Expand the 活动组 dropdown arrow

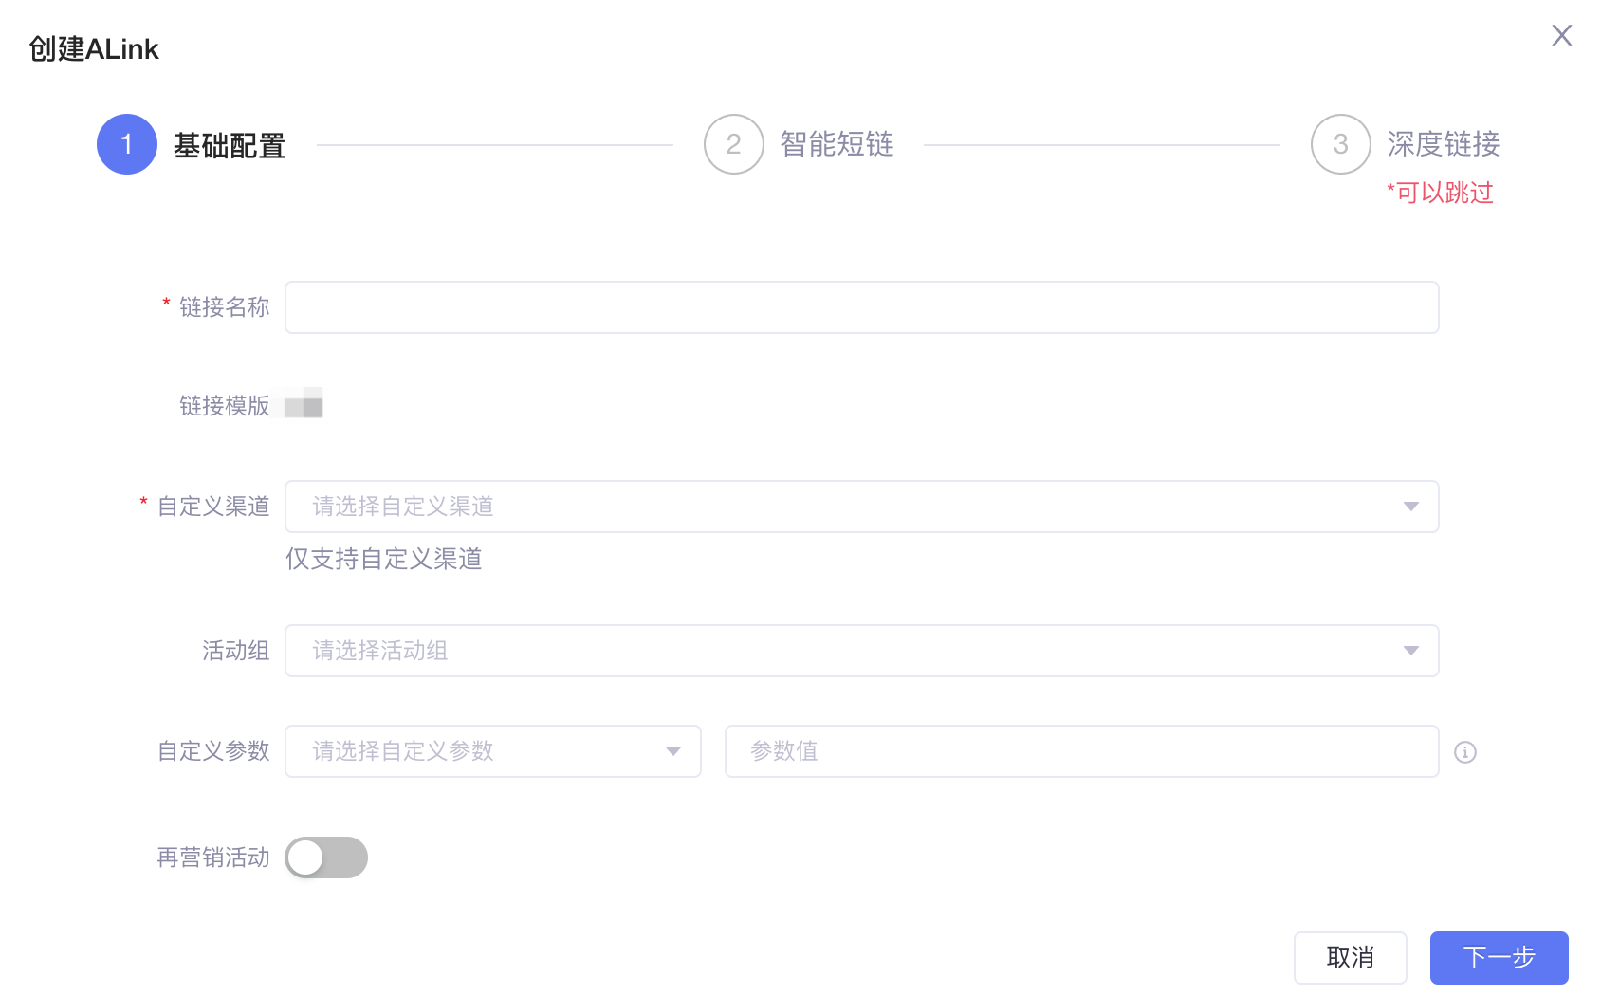1411,651
